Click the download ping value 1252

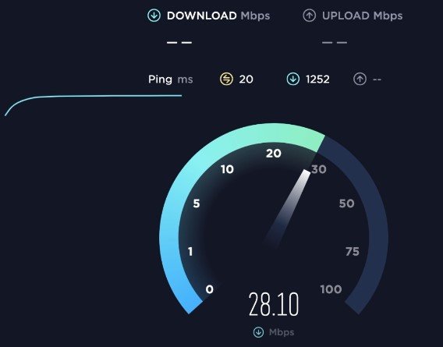click(x=317, y=80)
